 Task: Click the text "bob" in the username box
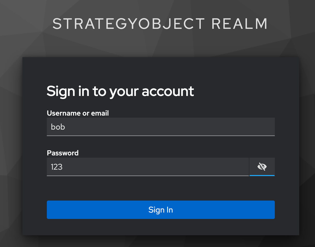58,127
